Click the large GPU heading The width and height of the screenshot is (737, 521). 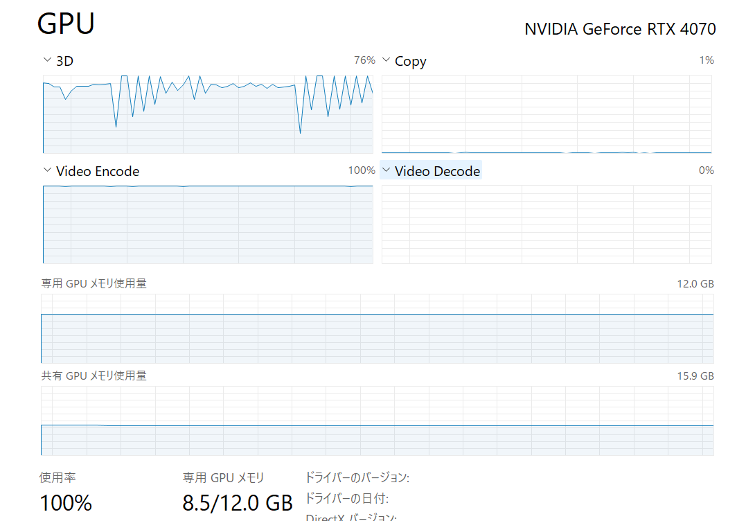(66, 24)
